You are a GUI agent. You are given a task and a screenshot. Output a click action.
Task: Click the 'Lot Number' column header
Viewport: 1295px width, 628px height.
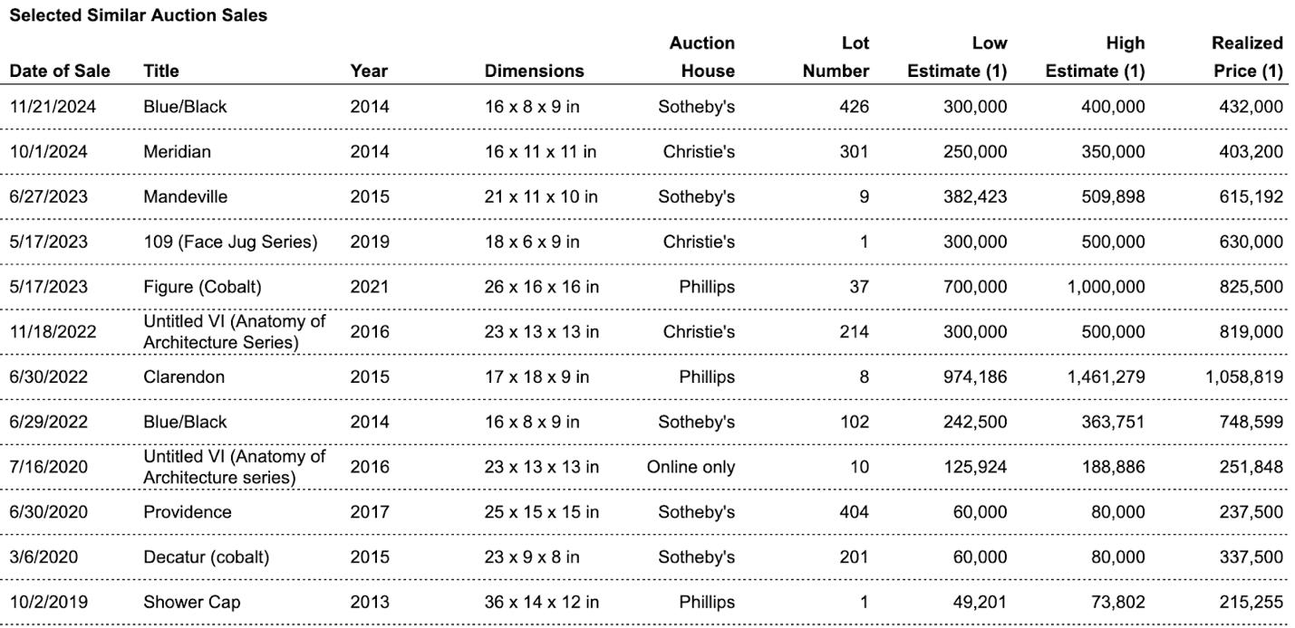[x=836, y=57]
